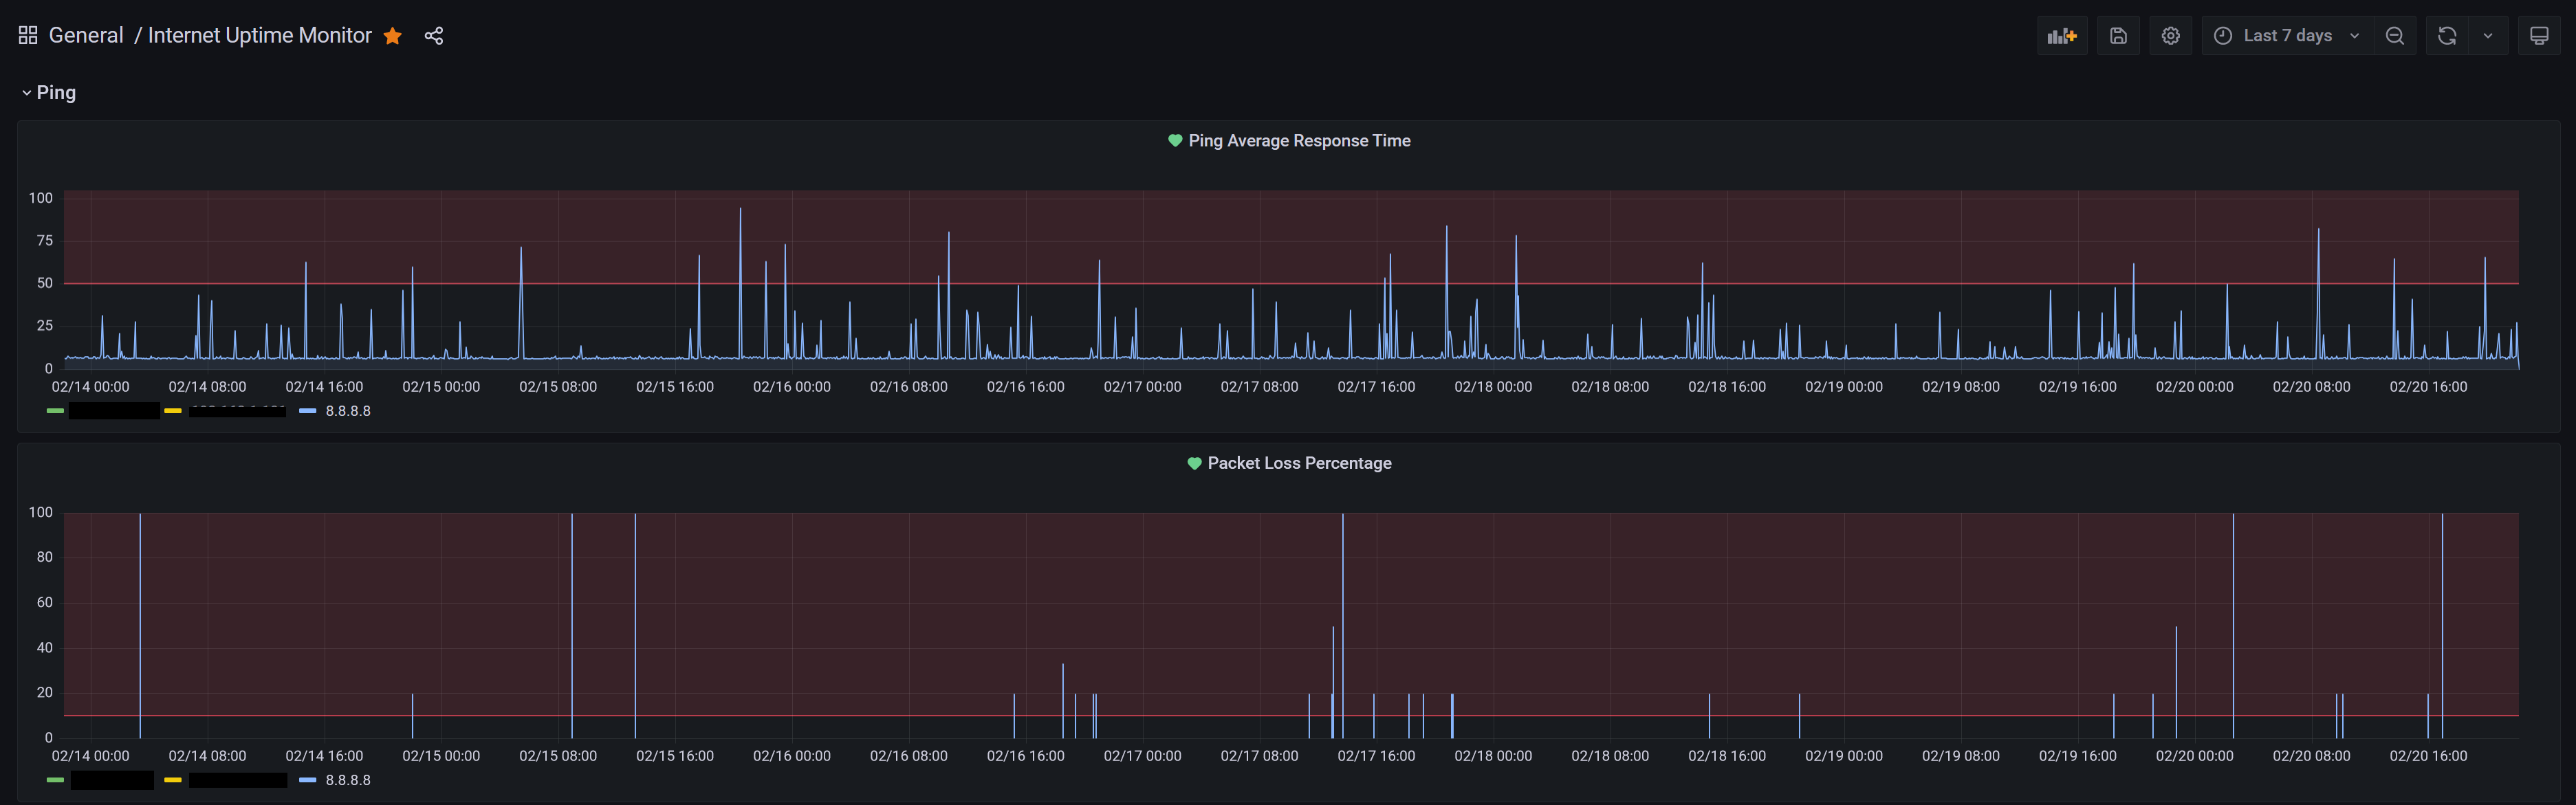Open refresh interval dropdown arrow
This screenshot has height=805, width=2576.
(x=2487, y=36)
